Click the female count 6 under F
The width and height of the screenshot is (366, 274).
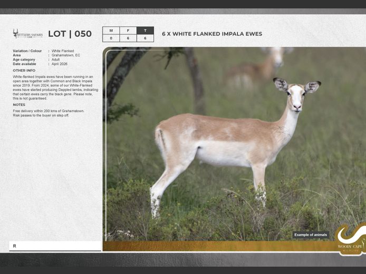(128, 38)
